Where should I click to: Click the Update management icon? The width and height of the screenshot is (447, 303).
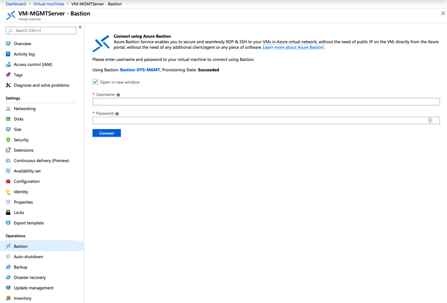click(x=8, y=288)
